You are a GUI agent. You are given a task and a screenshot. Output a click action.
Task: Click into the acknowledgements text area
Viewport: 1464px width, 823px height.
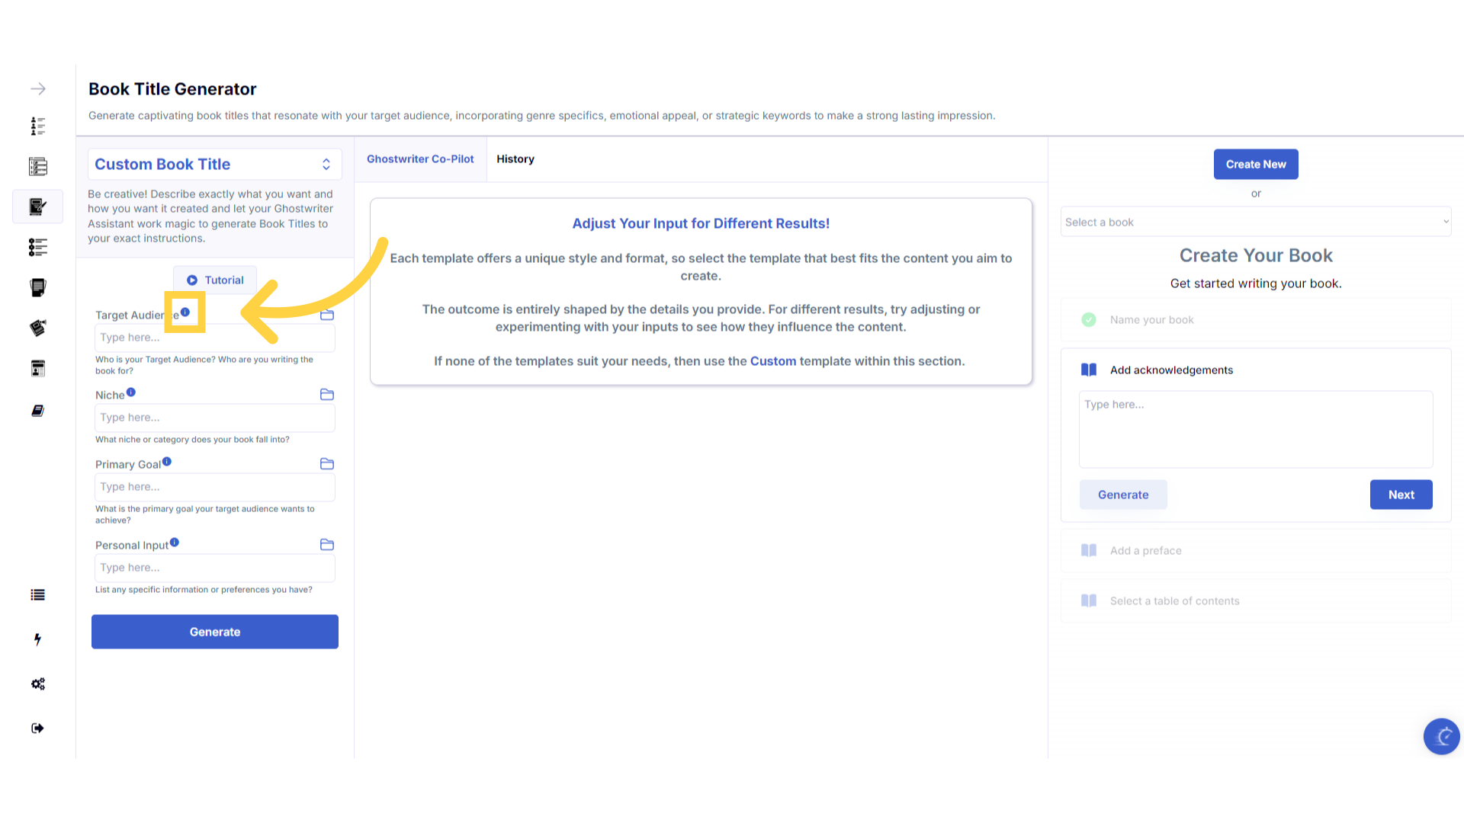click(1256, 430)
